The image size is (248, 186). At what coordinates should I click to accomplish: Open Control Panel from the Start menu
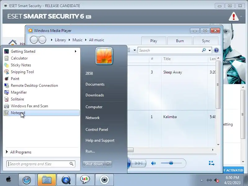coord(97,130)
